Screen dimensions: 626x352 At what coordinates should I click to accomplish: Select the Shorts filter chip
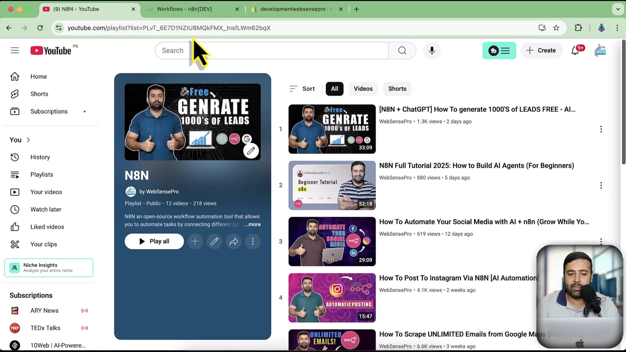tap(397, 89)
